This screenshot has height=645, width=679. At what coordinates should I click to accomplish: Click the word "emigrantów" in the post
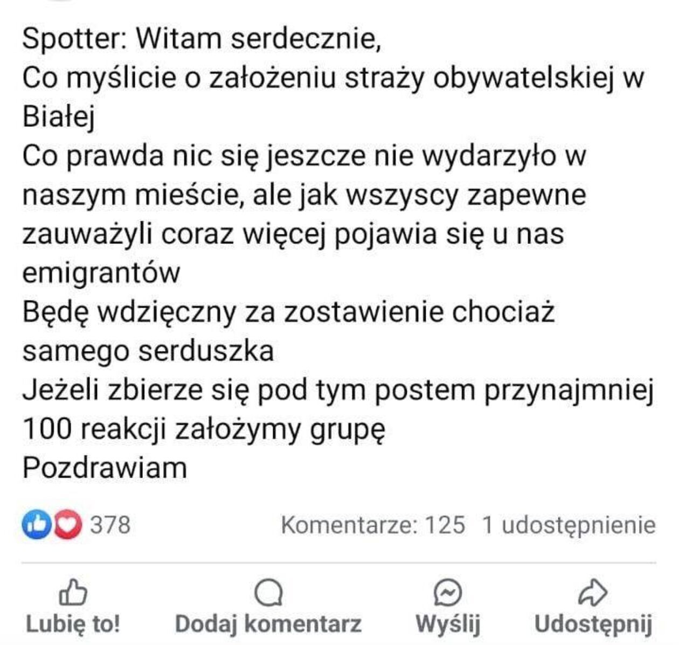tap(101, 273)
